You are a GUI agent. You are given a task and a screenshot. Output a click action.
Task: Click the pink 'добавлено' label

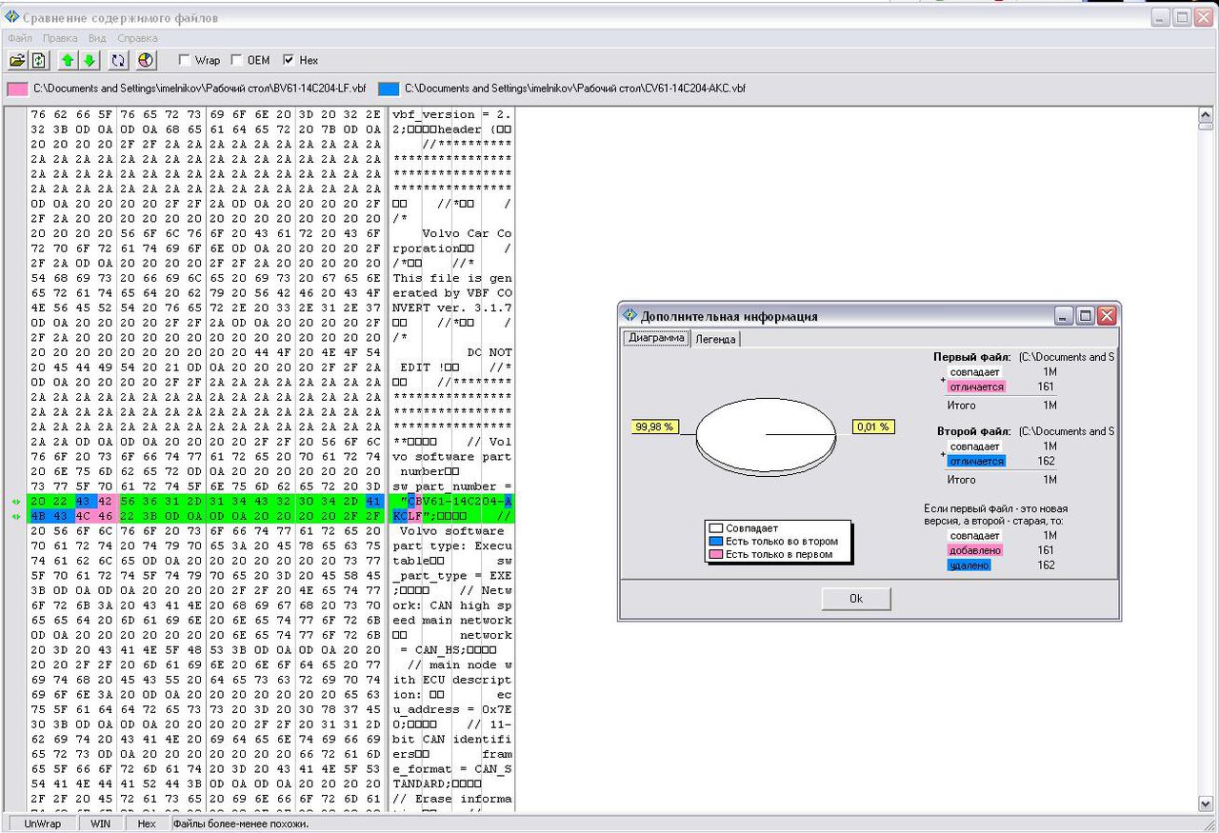coord(976,550)
